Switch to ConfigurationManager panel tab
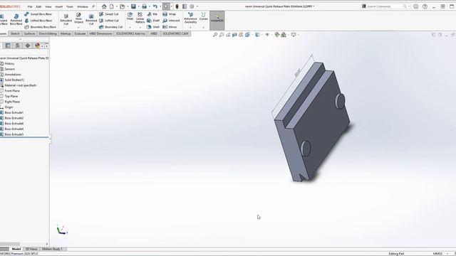The height and width of the screenshot is (256, 456). [x=18, y=46]
